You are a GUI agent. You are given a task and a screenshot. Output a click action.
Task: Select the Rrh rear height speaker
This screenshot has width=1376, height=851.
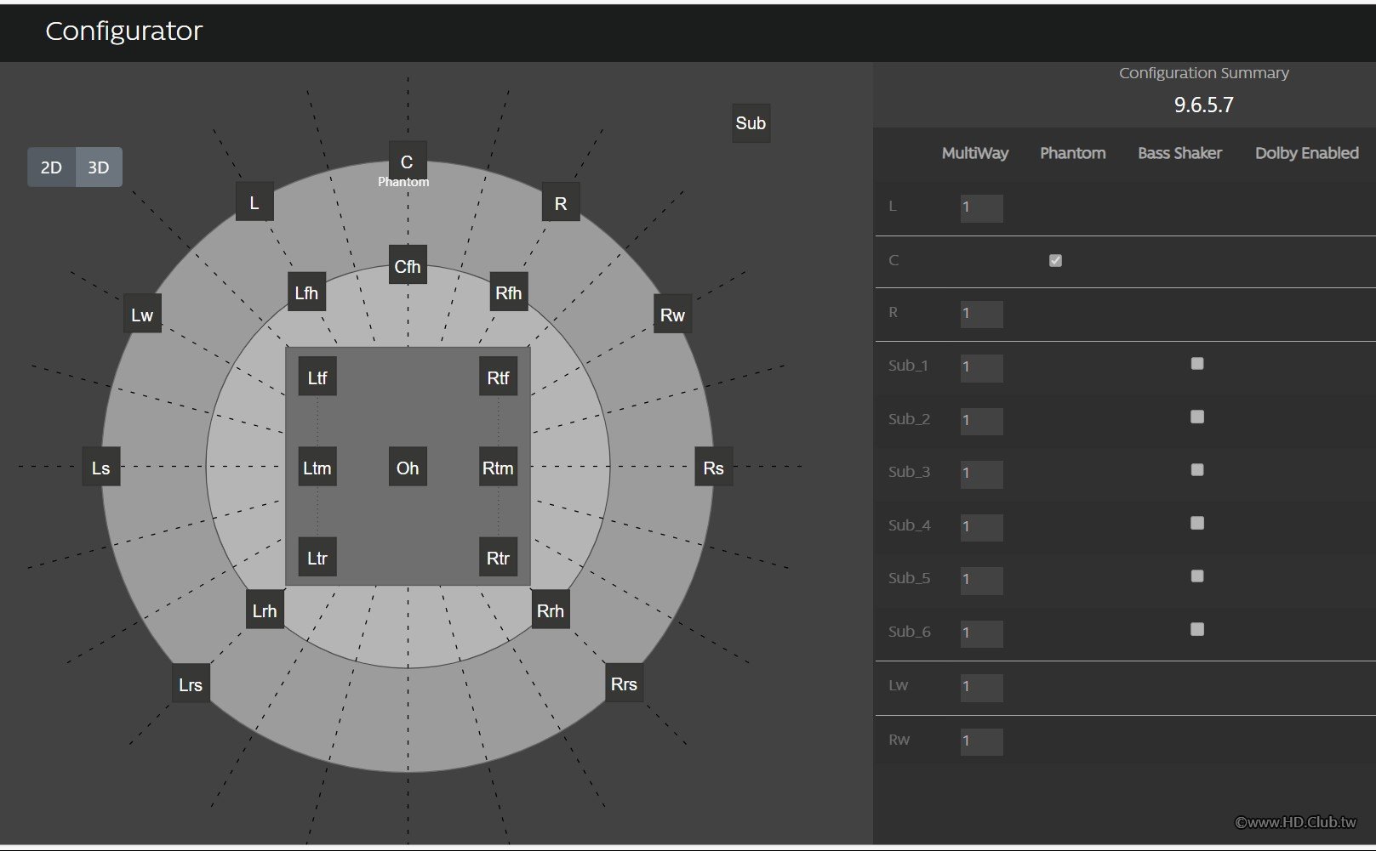click(551, 610)
